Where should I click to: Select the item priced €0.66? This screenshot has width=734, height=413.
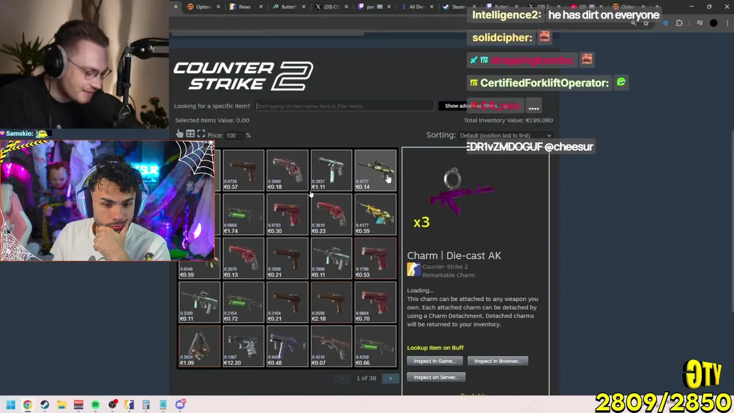375,346
